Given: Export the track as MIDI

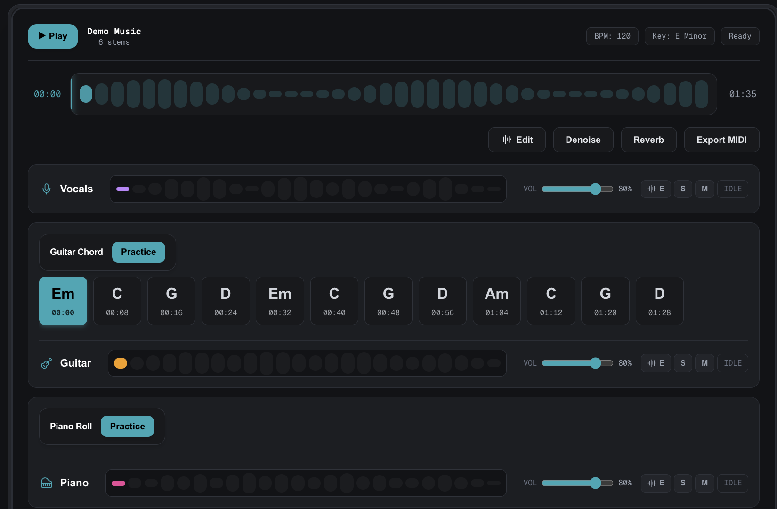Looking at the screenshot, I should (721, 140).
